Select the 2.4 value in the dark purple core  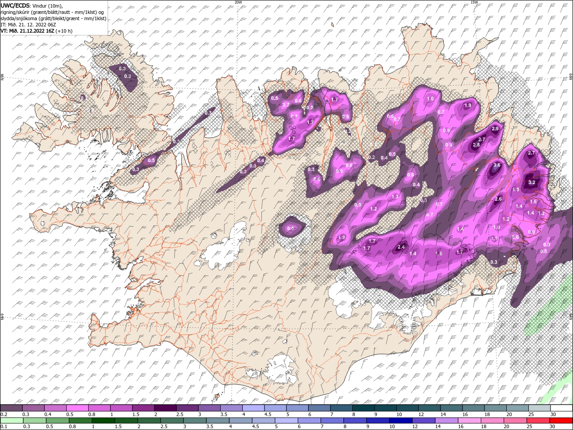(x=401, y=247)
